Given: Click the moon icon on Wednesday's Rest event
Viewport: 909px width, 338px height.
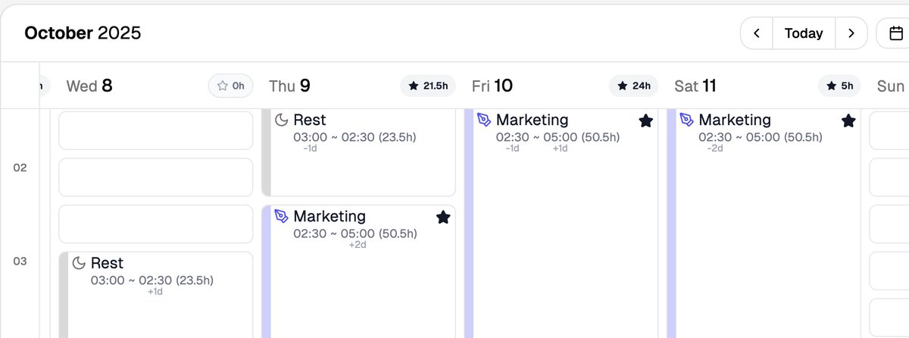Looking at the screenshot, I should click(79, 263).
